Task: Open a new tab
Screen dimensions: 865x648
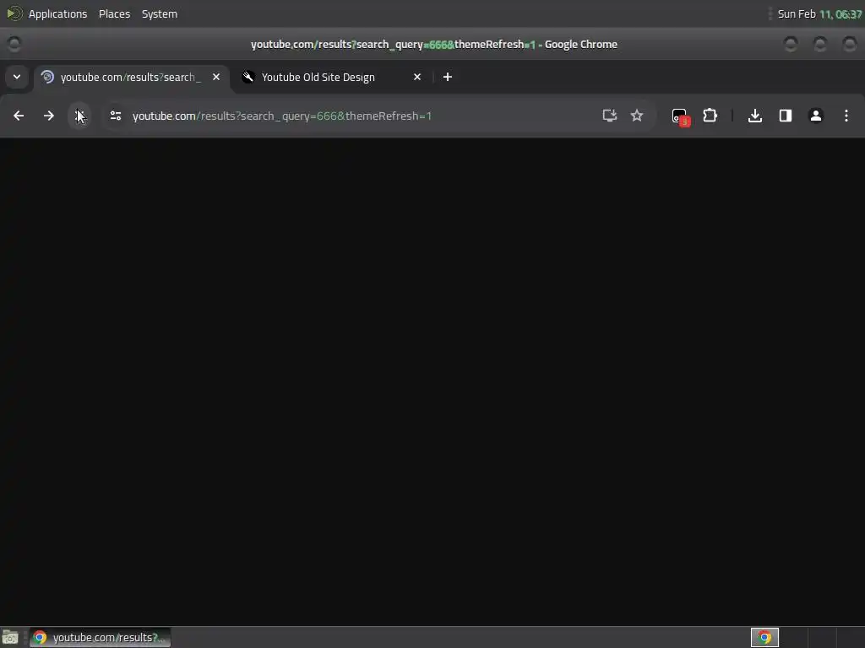Action: click(x=448, y=77)
